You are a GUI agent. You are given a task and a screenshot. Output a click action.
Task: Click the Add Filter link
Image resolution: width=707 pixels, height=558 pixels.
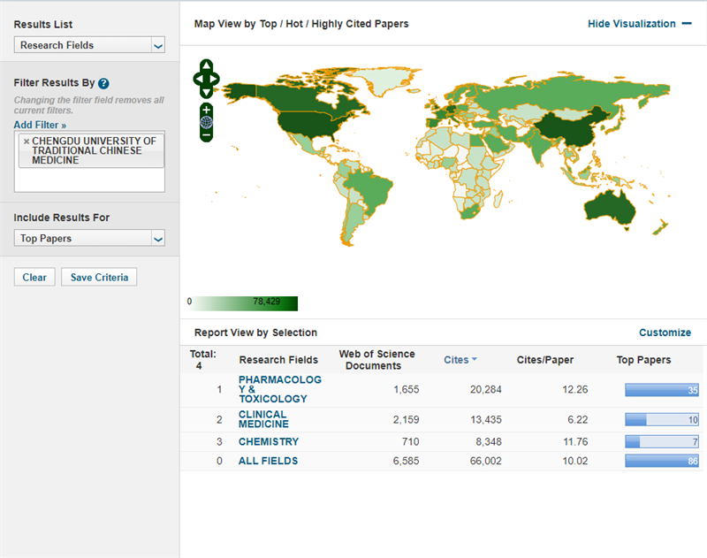[40, 126]
